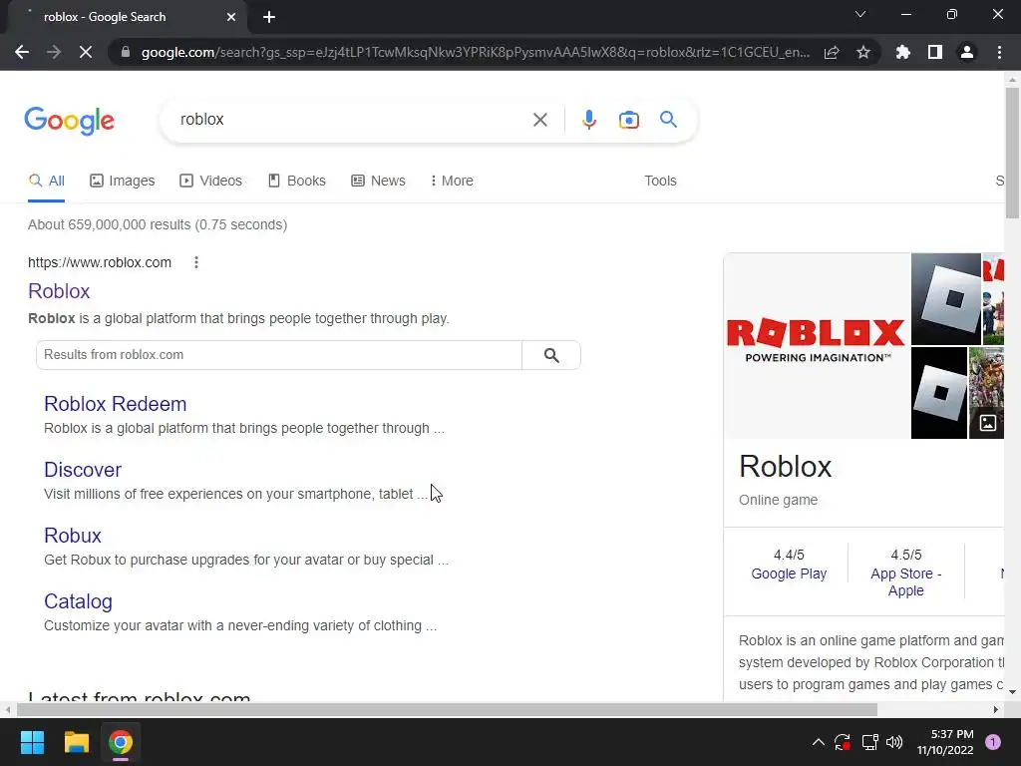
Task: View site information lock icon
Action: pyautogui.click(x=126, y=52)
